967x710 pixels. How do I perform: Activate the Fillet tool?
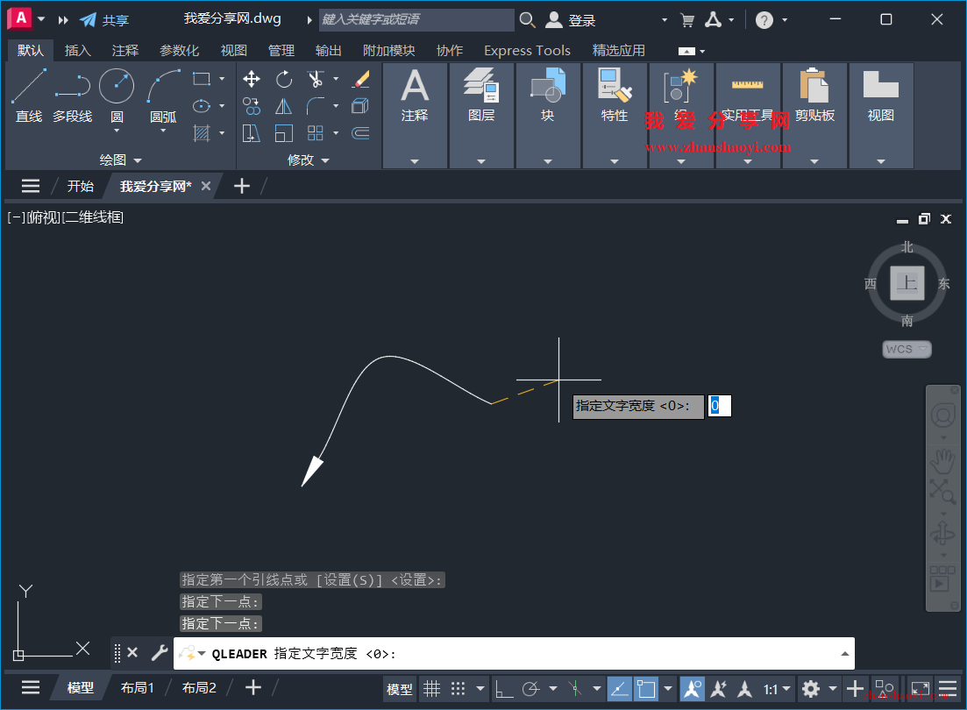(315, 106)
